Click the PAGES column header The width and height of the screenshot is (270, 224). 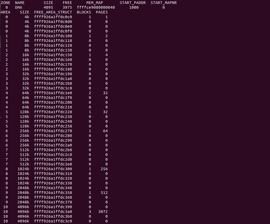[102, 12]
